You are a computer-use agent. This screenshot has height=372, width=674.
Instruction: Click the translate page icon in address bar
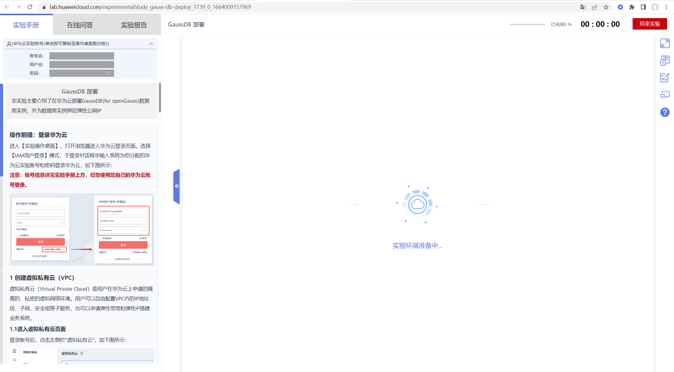583,7
